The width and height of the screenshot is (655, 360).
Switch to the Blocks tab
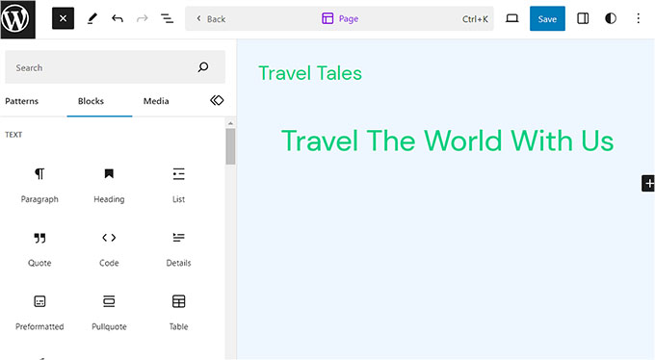click(91, 101)
